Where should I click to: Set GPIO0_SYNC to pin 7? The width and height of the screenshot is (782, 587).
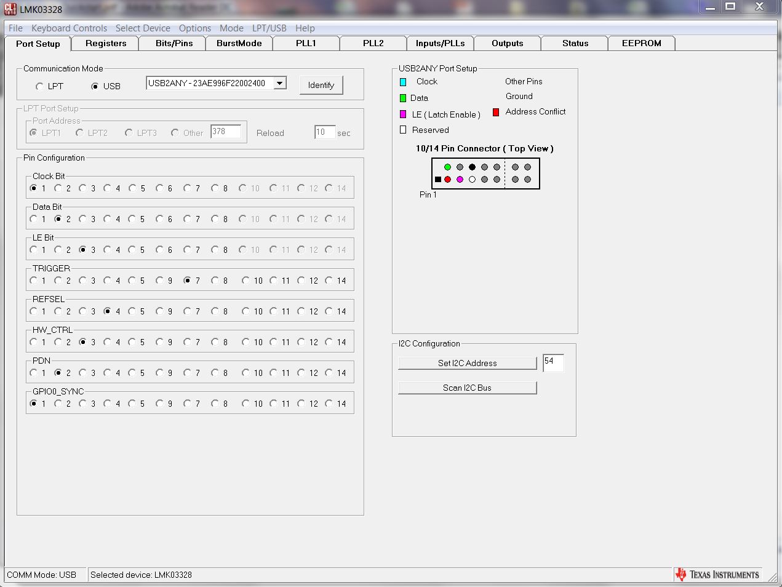click(187, 404)
